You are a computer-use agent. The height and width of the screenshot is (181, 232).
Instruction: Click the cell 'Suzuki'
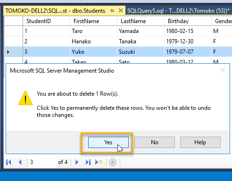click(x=141, y=52)
